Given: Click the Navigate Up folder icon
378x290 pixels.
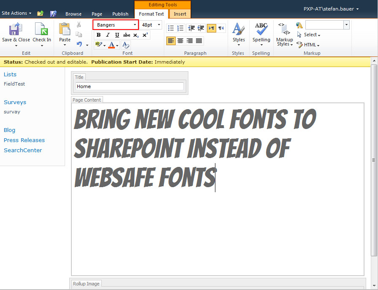Looking at the screenshot, I should click(x=40, y=13).
